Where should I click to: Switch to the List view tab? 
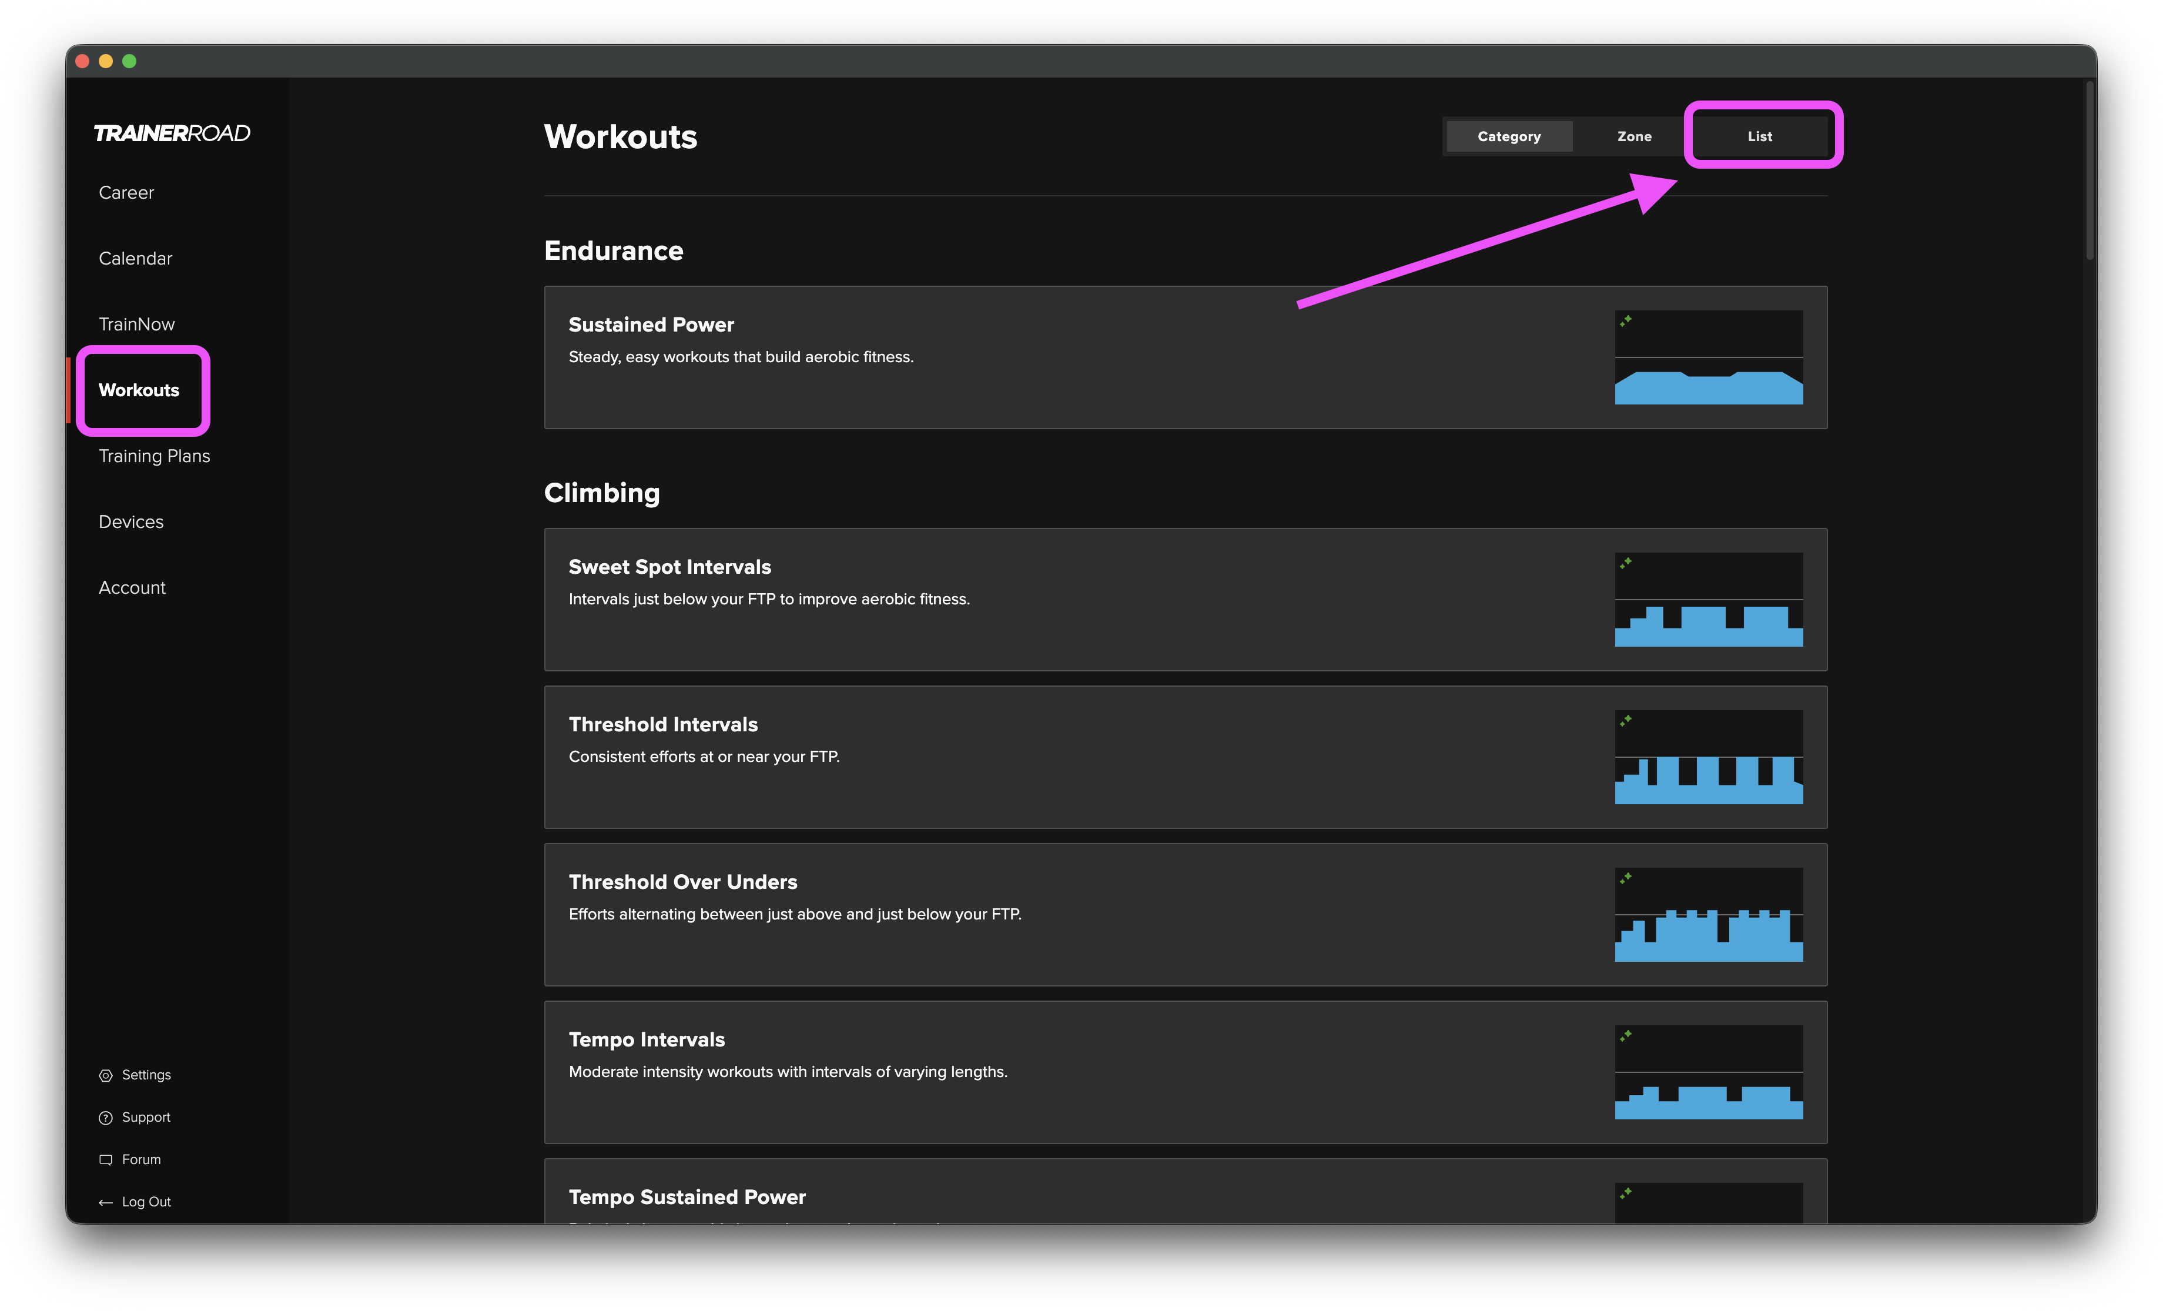click(1760, 136)
